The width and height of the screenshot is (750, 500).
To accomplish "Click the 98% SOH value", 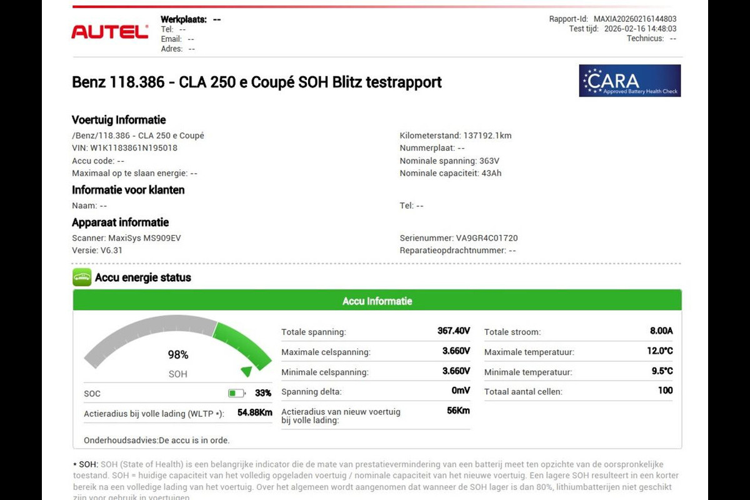I will (x=178, y=355).
